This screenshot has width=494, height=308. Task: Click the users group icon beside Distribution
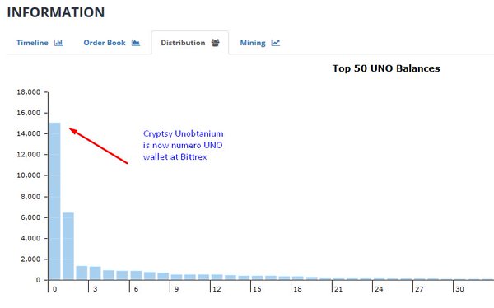(x=215, y=43)
